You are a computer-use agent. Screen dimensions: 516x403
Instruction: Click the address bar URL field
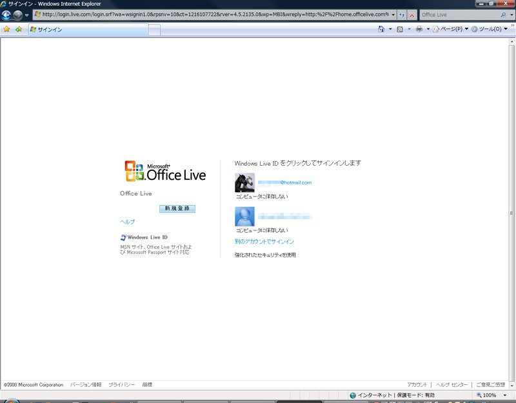(212, 14)
